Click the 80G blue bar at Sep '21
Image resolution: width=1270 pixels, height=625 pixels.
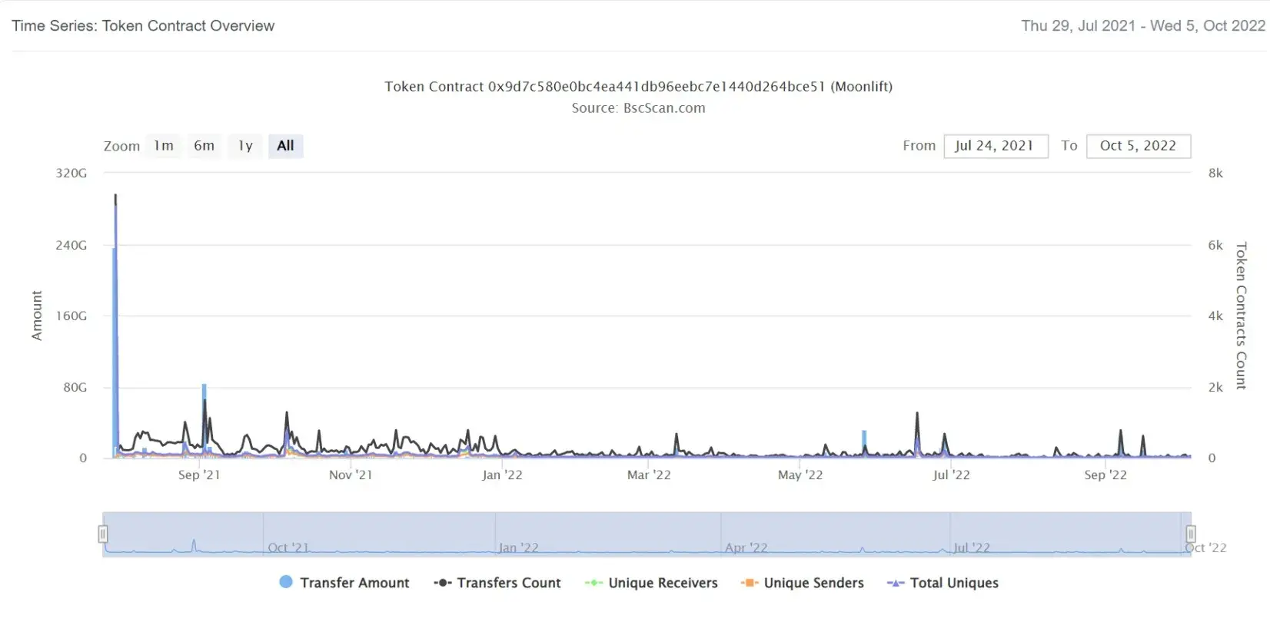click(204, 421)
